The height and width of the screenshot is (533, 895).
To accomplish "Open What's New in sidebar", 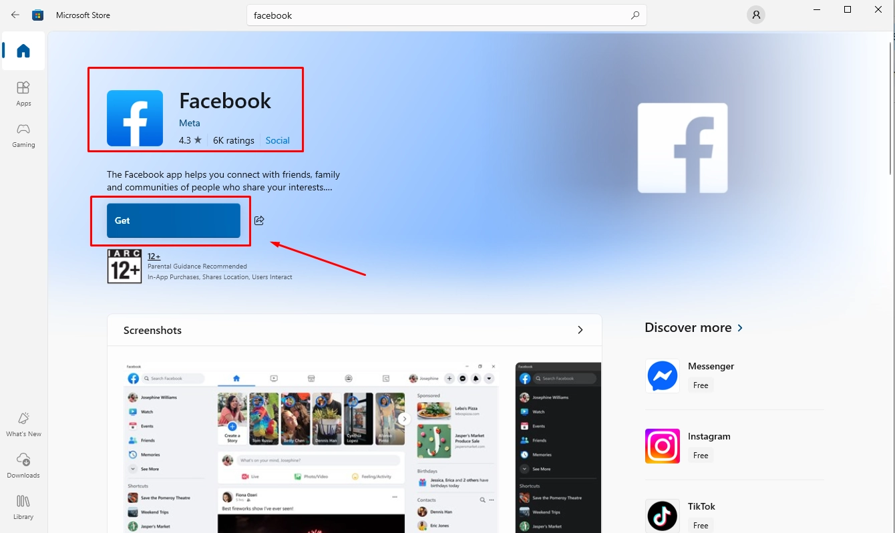I will (23, 424).
